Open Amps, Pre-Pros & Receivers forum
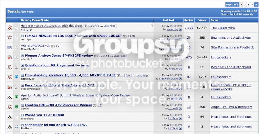Image resolution: width=263 pixels, height=134 pixels. click(231, 107)
